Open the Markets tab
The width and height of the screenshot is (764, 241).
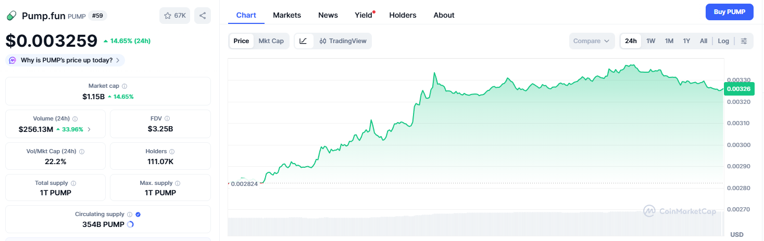pos(287,15)
